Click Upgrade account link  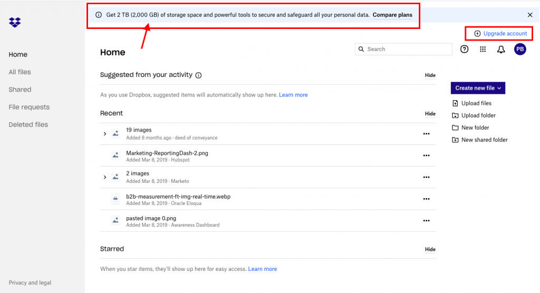click(505, 33)
